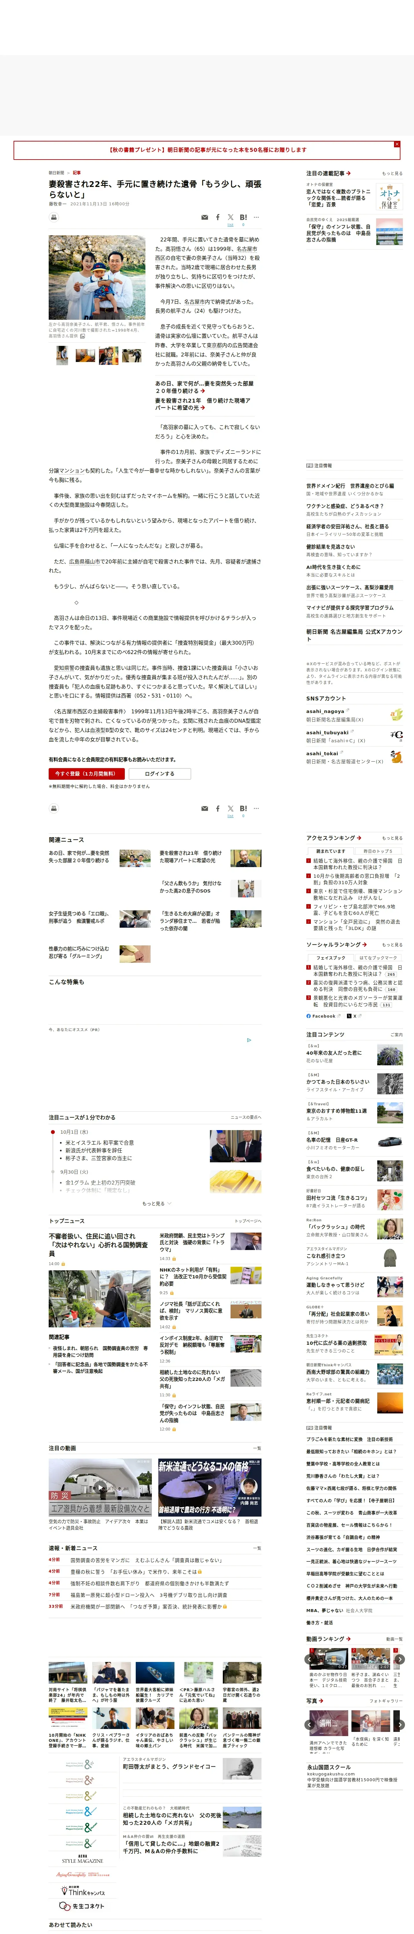Select the first small photo thumbnail under the image
Screen dimensions: 414x1934
click(62, 356)
